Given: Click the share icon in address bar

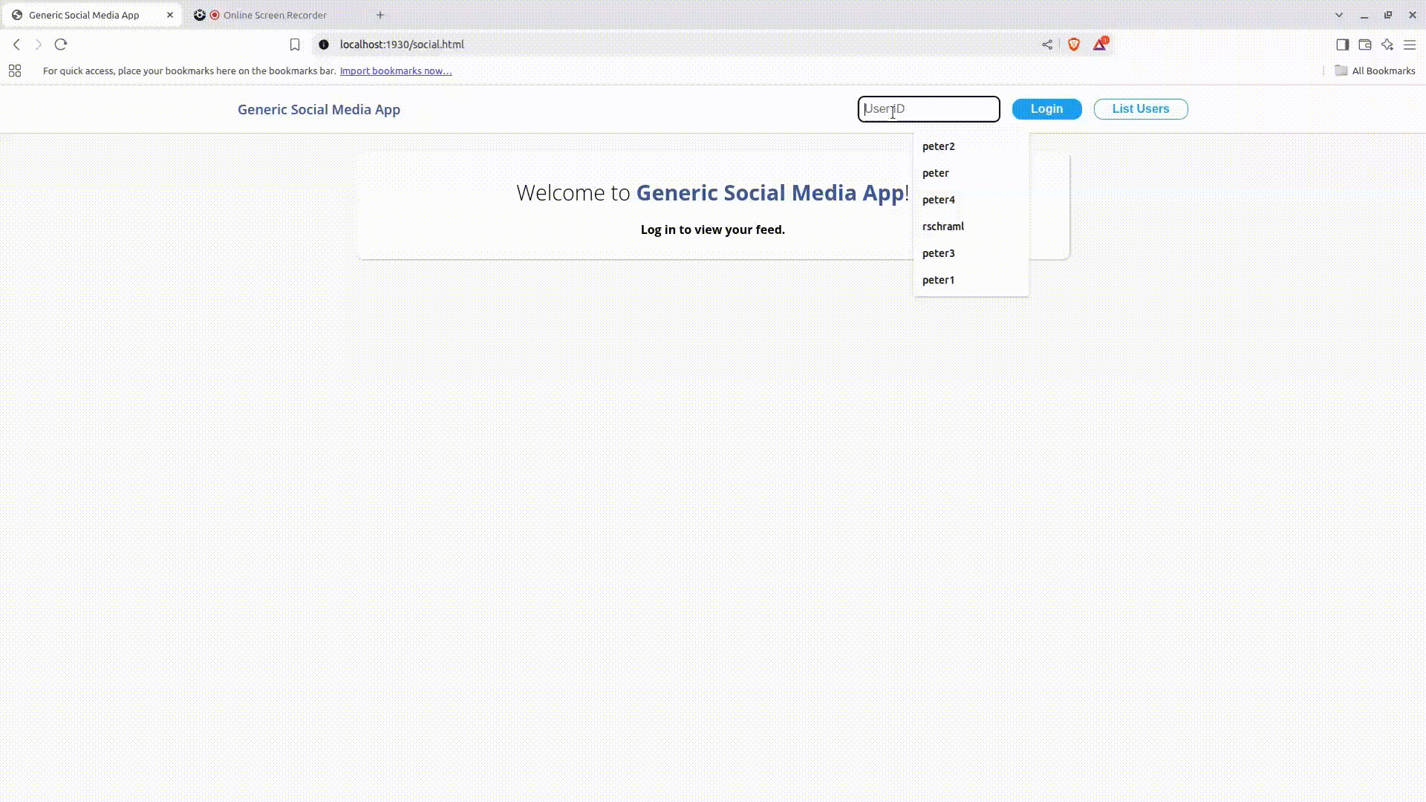Looking at the screenshot, I should coord(1047,45).
